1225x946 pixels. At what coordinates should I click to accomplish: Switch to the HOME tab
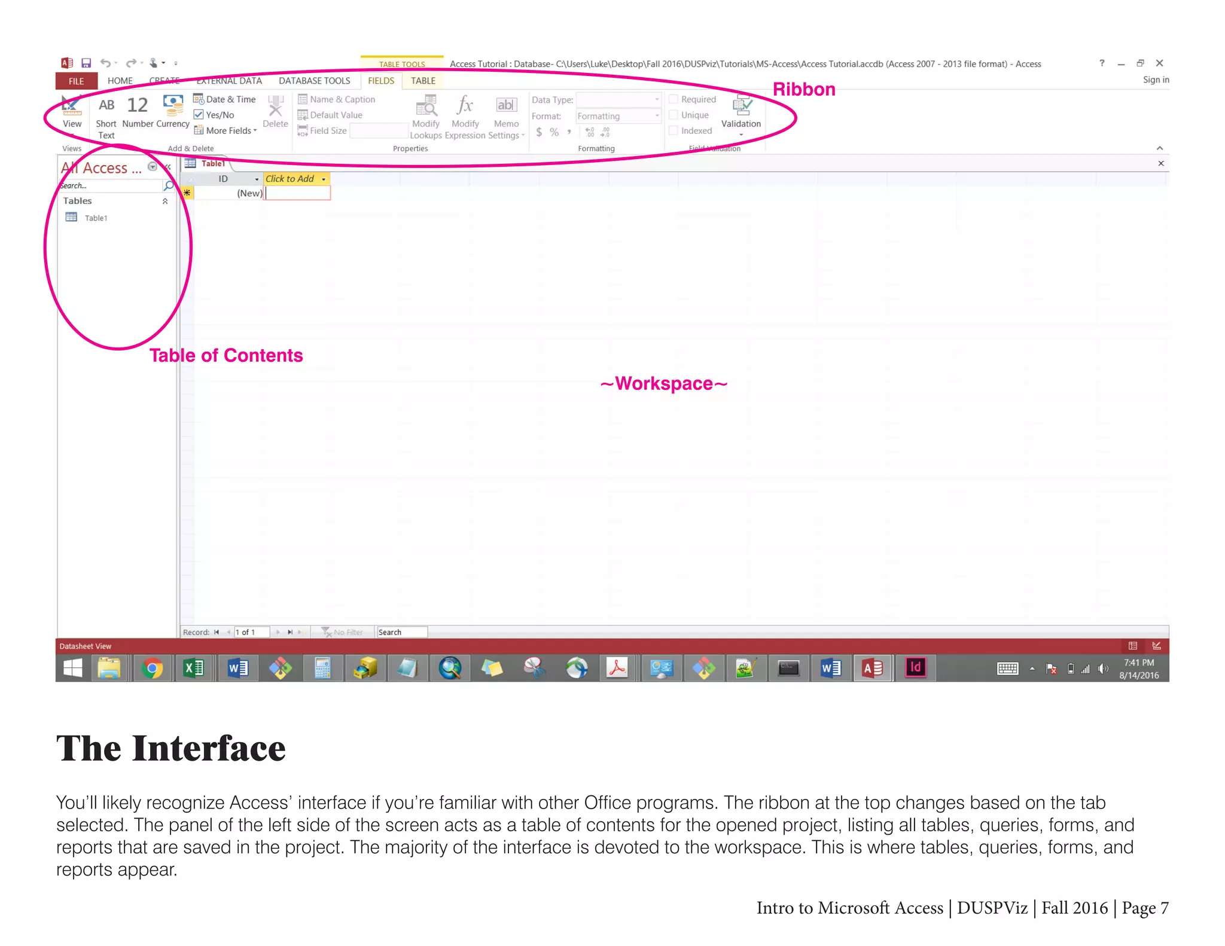point(120,81)
